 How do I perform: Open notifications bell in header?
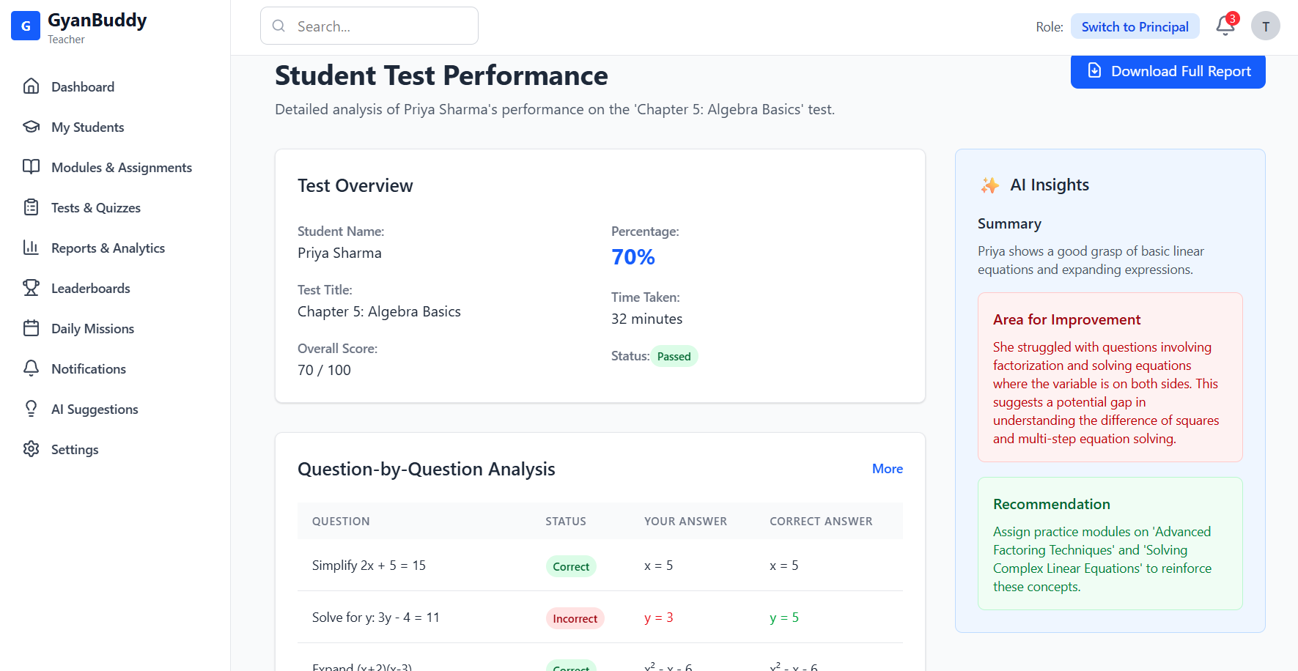1225,26
